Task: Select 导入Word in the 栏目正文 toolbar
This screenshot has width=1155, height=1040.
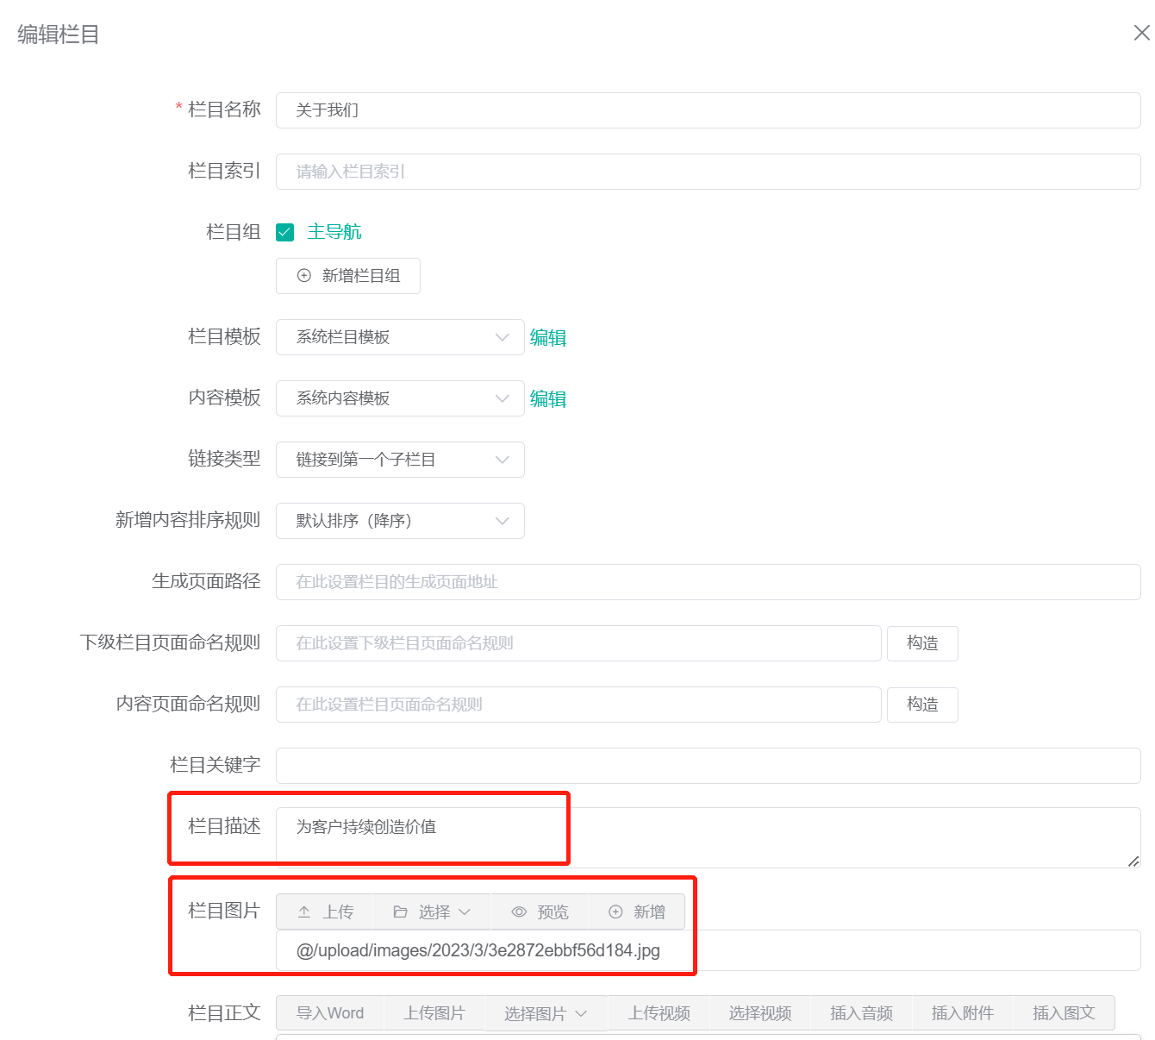Action: 330,1012
